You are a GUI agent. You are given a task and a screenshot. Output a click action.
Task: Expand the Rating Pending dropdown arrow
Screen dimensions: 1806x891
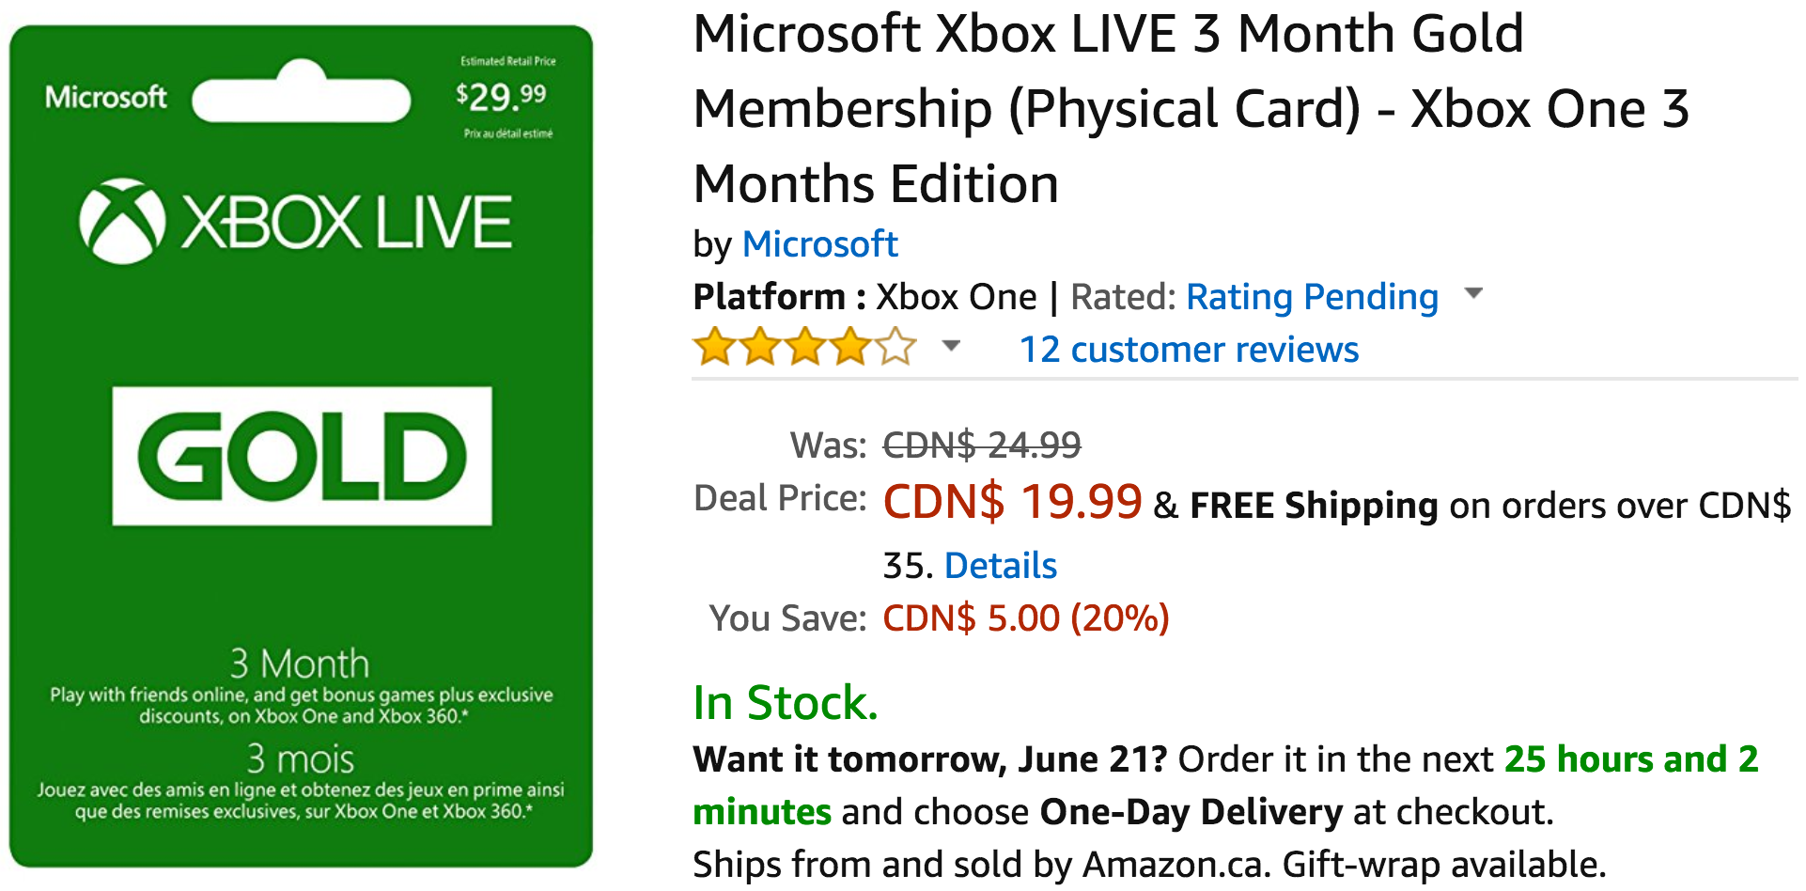click(1473, 293)
